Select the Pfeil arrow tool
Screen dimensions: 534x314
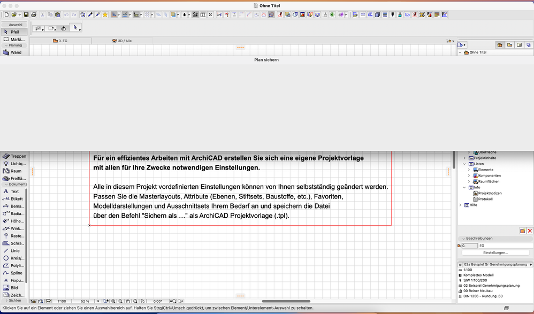pos(14,32)
